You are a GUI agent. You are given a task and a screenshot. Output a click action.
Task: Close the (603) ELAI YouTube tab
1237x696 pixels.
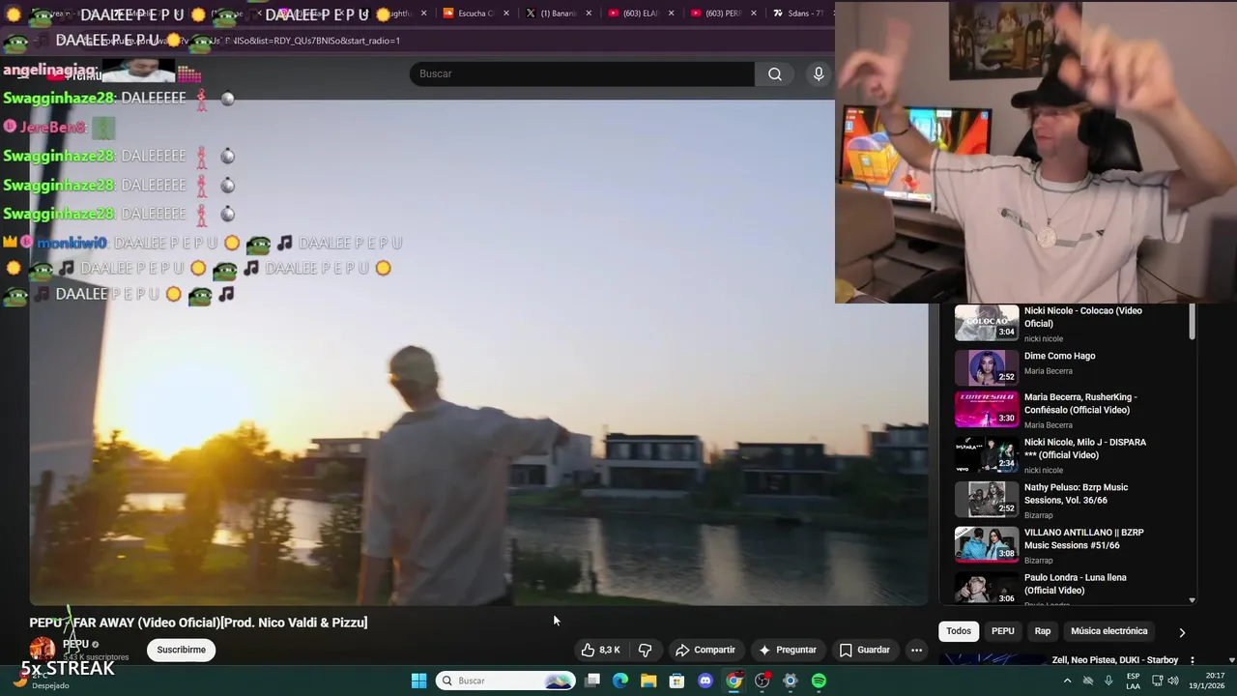point(671,14)
